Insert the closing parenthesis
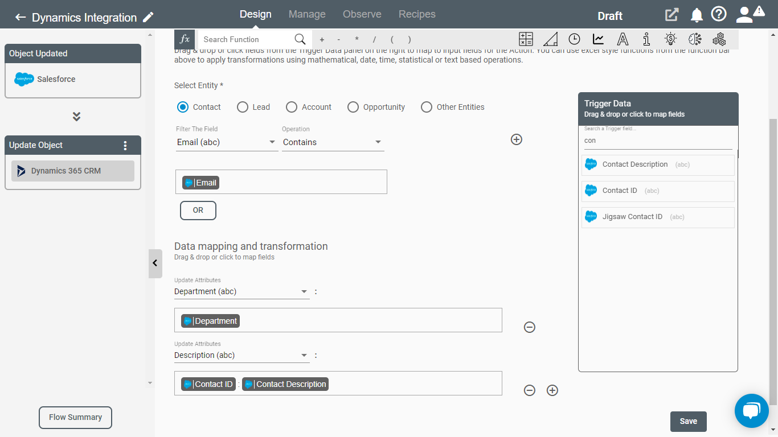This screenshot has width=778, height=437. coord(409,40)
